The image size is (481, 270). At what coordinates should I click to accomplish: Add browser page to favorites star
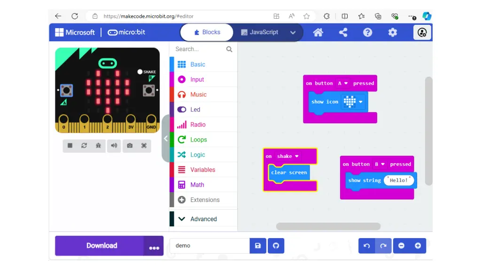coord(306,16)
